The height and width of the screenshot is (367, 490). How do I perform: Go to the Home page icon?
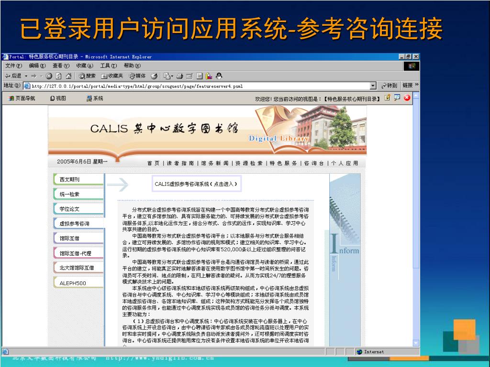(x=68, y=76)
